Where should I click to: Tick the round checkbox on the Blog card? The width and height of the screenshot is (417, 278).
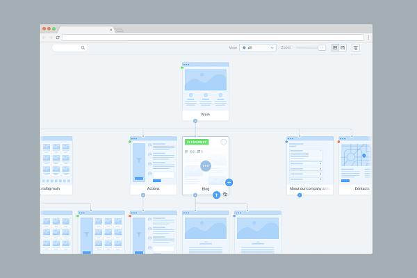[x=223, y=142]
